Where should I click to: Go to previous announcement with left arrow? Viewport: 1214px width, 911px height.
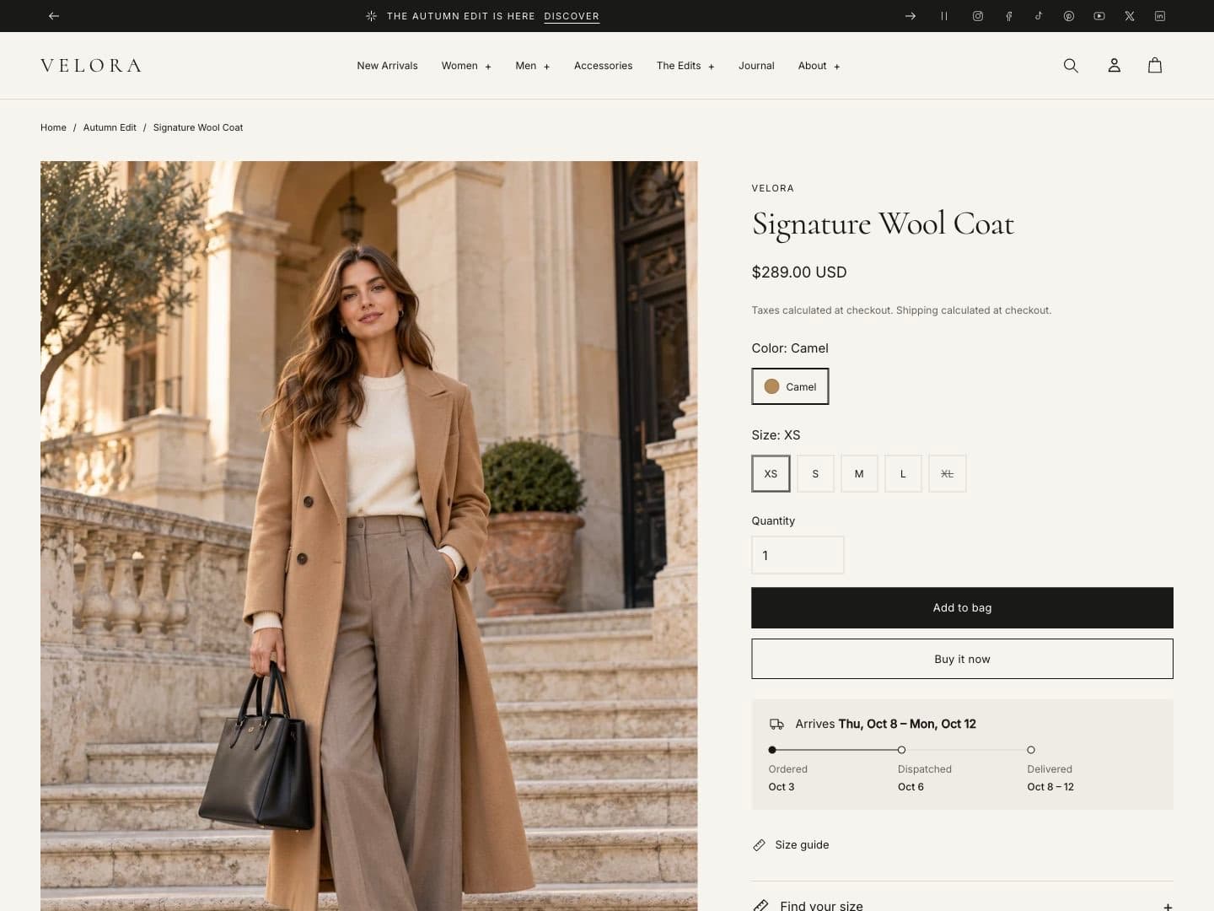(x=54, y=16)
